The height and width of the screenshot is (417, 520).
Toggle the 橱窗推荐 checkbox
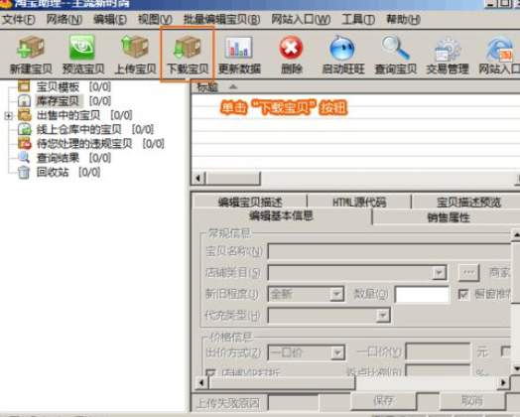(x=463, y=294)
